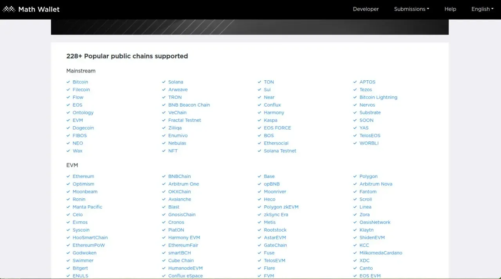Image resolution: width=501 pixels, height=279 pixels.
Task: Click the Fantom link
Action: (368, 192)
